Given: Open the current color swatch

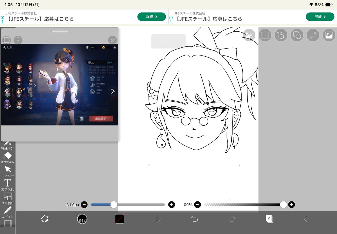Looking at the screenshot, I should click(120, 219).
